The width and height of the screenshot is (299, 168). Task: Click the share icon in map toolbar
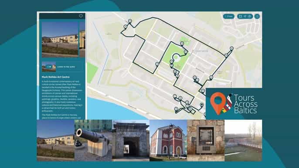pos(245,17)
